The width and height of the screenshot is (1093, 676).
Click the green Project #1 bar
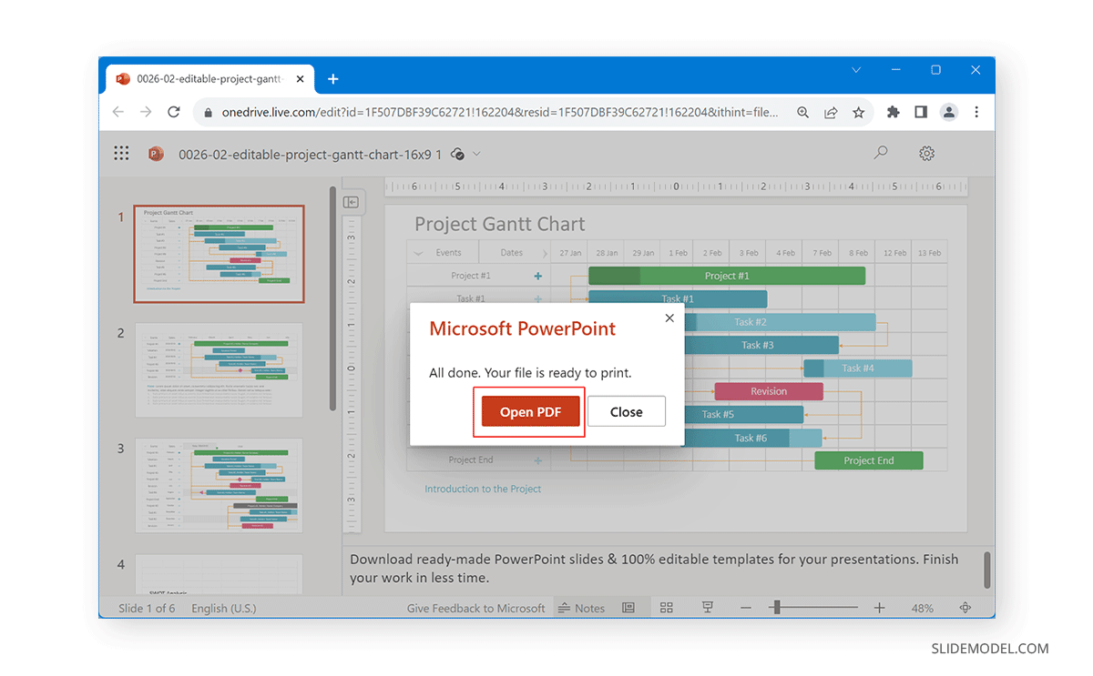tap(727, 276)
